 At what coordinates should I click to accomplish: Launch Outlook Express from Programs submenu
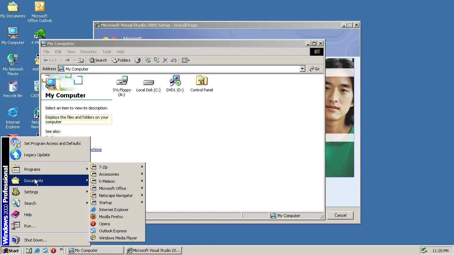click(x=117, y=231)
